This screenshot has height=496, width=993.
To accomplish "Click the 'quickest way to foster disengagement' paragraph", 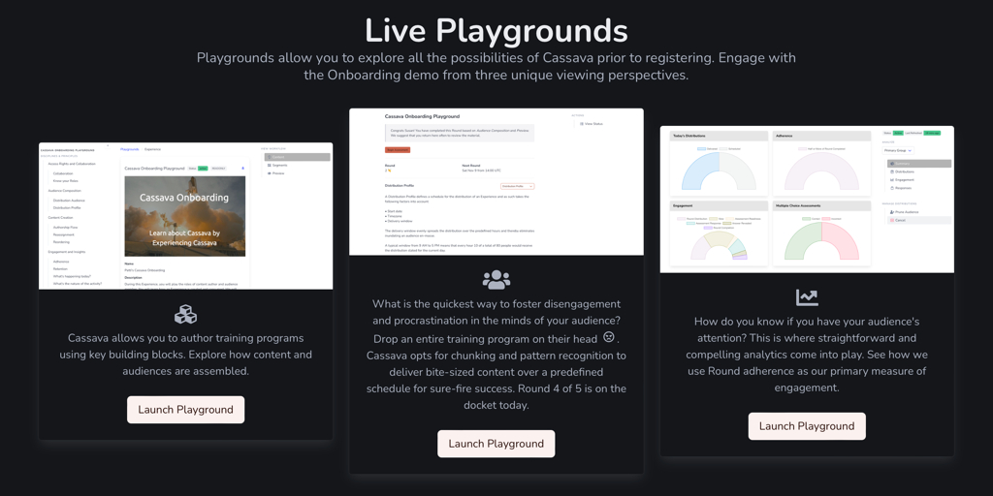I will pyautogui.click(x=496, y=355).
